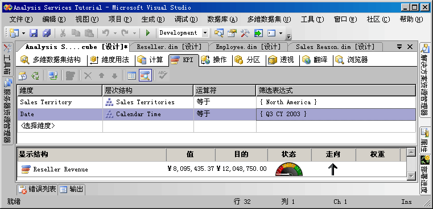Click the KPI grid scroll up arrow
Image resolution: width=433 pixels, height=209 pixels.
pyautogui.click(x=411, y=152)
